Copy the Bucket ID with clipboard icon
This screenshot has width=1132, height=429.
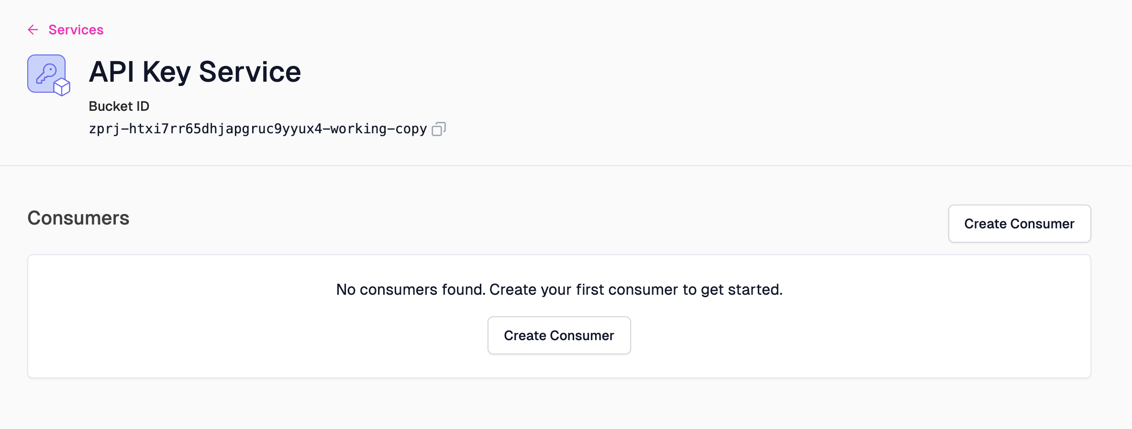[x=439, y=129]
